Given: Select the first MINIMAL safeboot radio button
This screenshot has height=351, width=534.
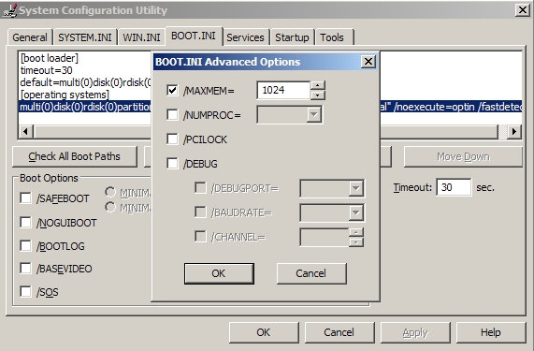Looking at the screenshot, I should coord(110,192).
